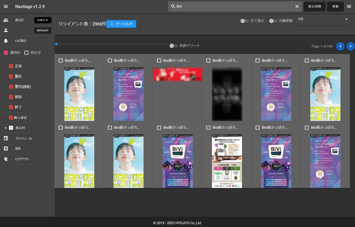Image resolution: width=355 pixels, height=227 pixels.
Task: Click the 'Page 1 of 248' text
Action: tap(322, 46)
